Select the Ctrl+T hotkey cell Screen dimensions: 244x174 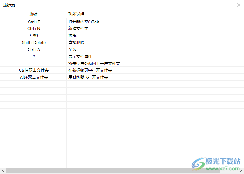tap(34, 22)
